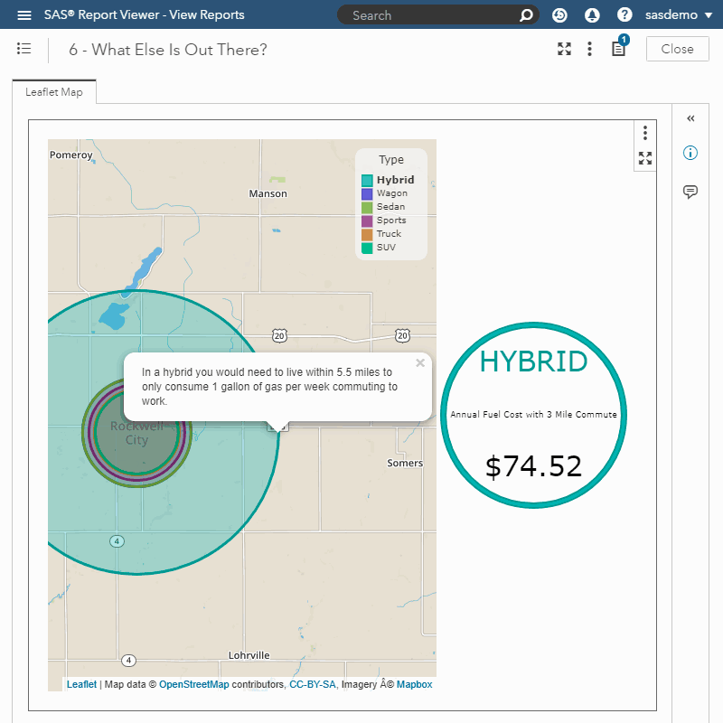Expand report to full screen
The width and height of the screenshot is (723, 723).
(564, 49)
